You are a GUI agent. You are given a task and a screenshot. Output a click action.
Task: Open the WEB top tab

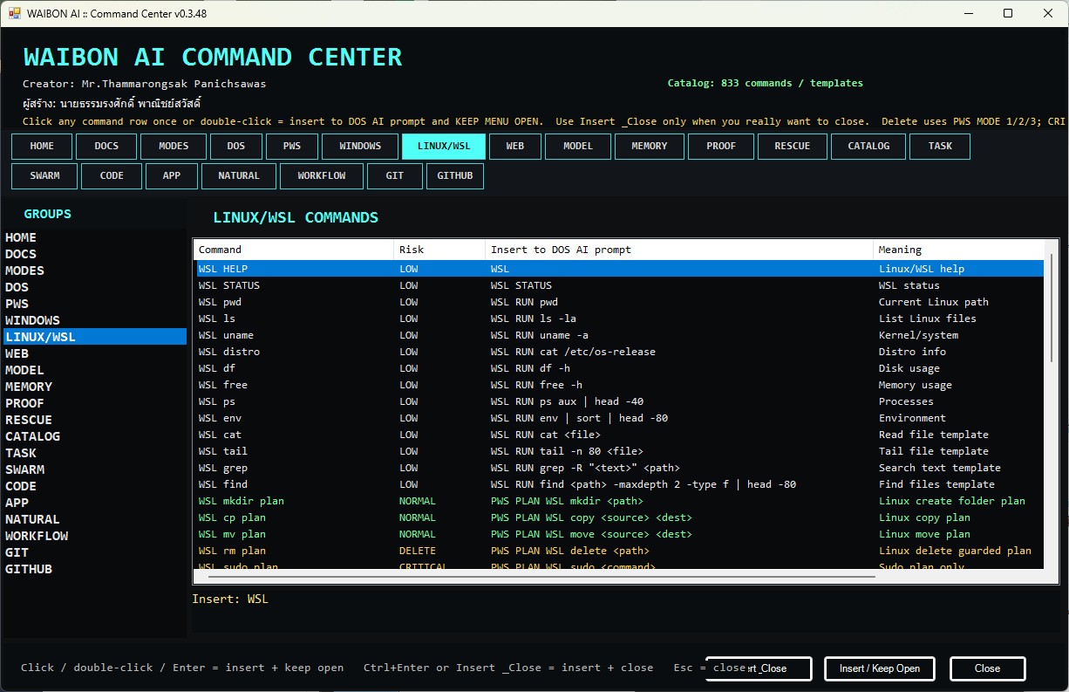(x=515, y=147)
